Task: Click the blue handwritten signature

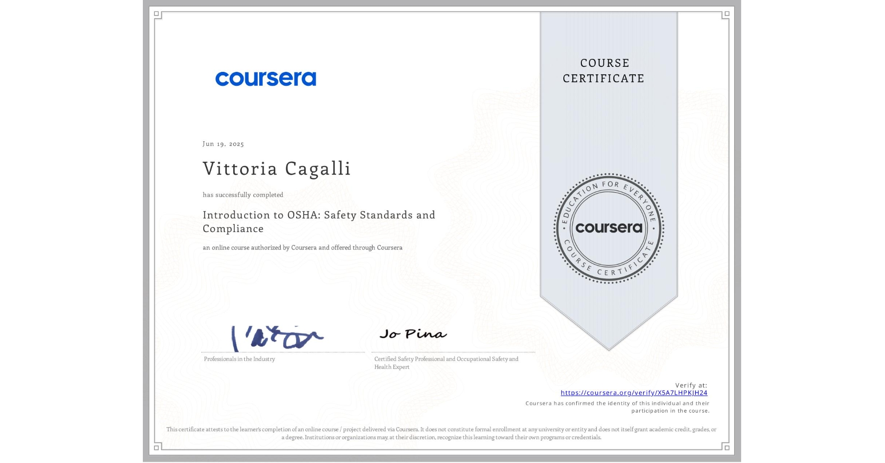Action: point(277,338)
